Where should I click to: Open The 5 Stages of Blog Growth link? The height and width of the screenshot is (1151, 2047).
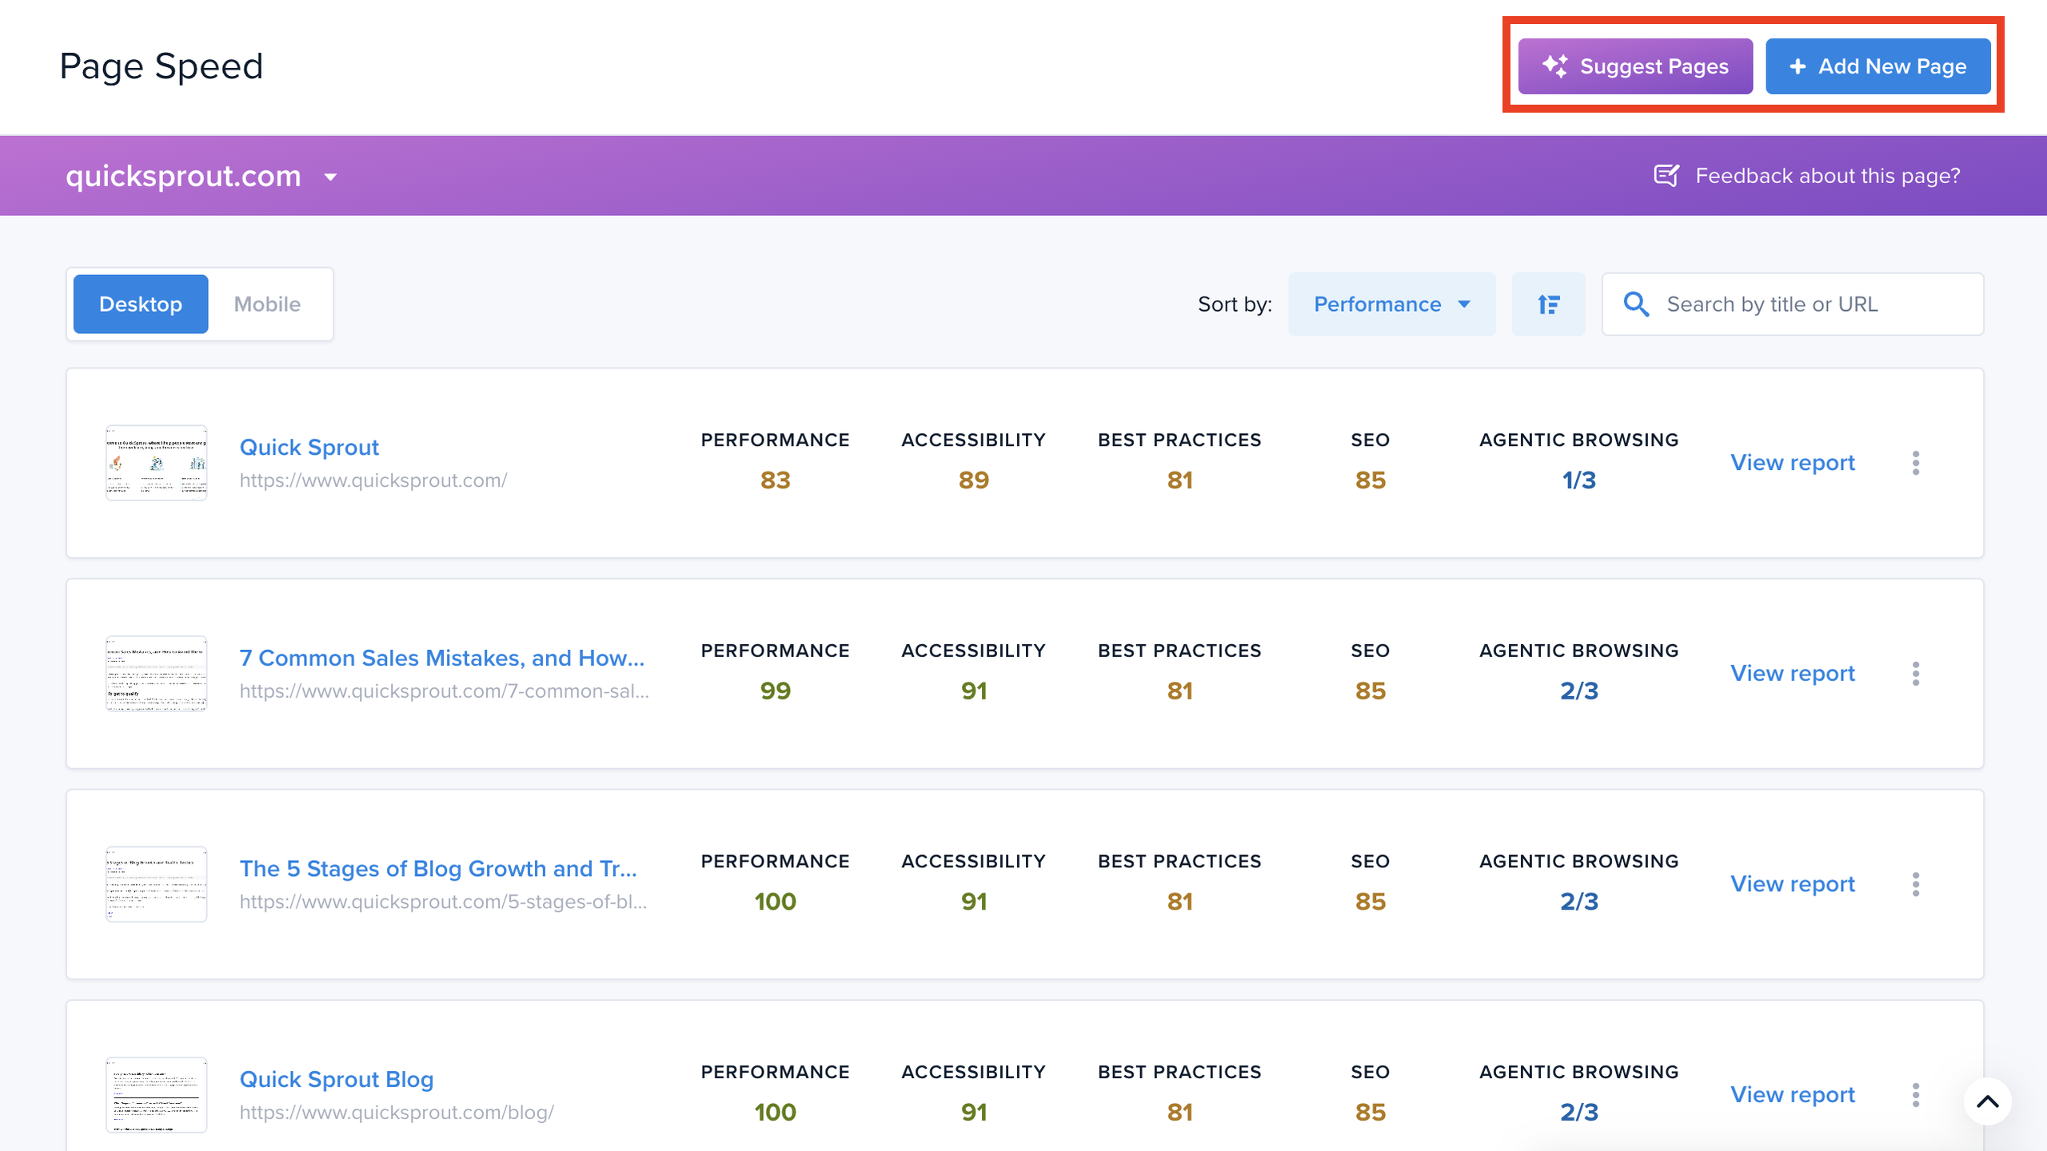coord(438,868)
